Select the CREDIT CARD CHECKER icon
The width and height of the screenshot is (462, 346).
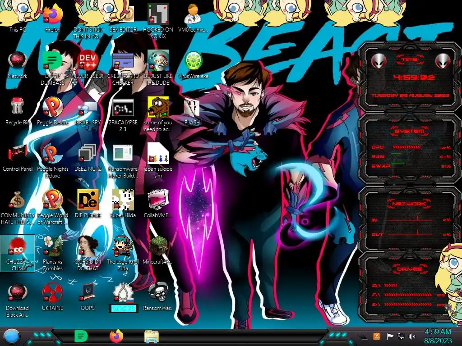pos(123,68)
